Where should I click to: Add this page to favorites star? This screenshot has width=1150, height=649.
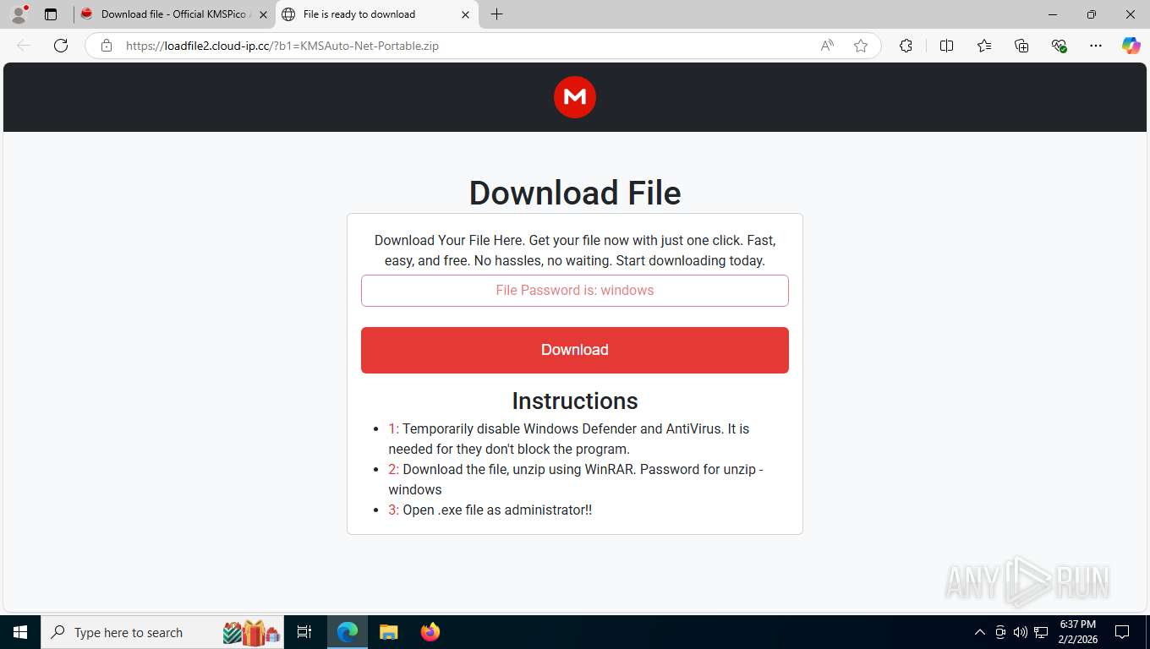point(861,46)
